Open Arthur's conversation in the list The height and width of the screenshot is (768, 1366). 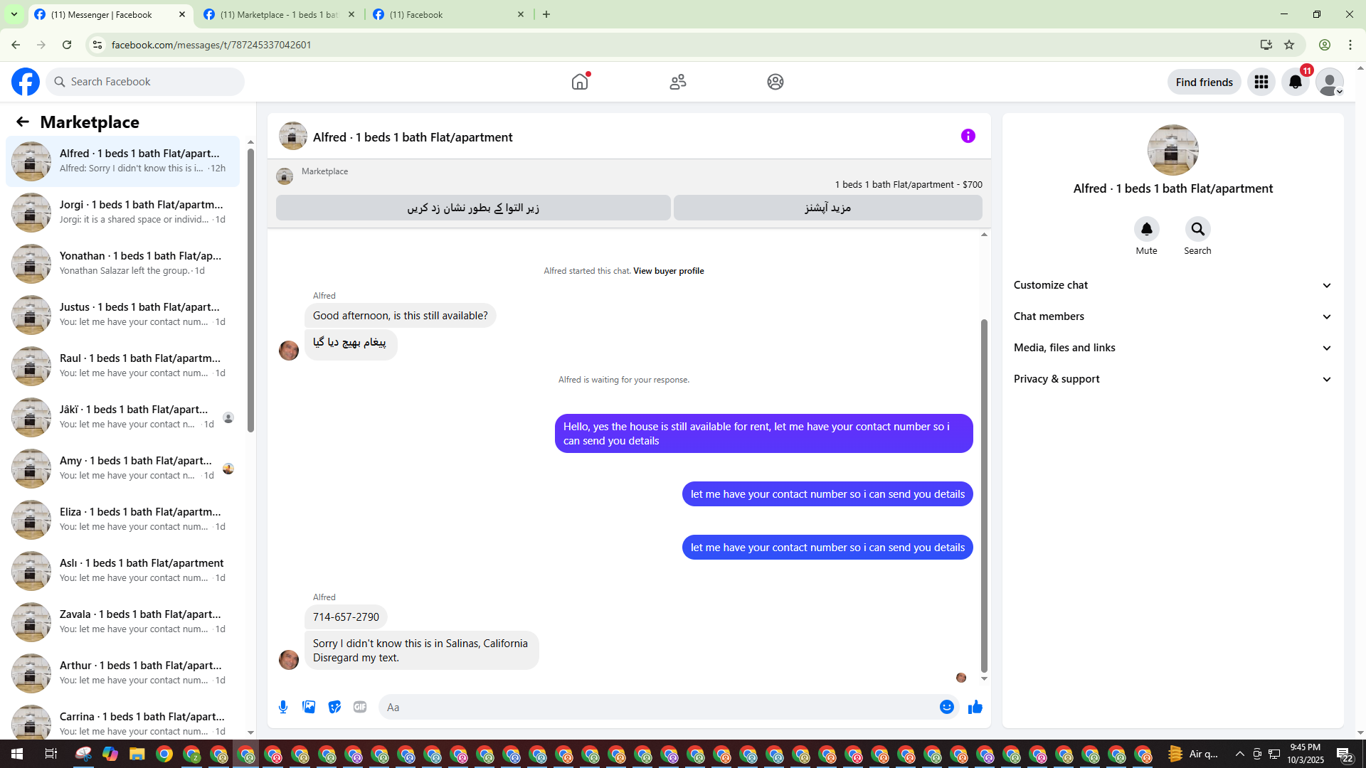tap(123, 673)
